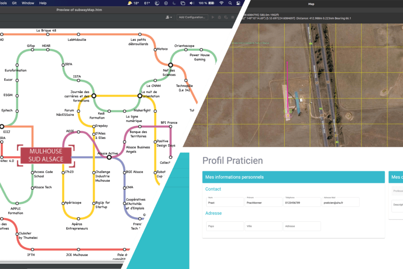
Task: Click the battery 100% indicator
Action: [x=206, y=3]
